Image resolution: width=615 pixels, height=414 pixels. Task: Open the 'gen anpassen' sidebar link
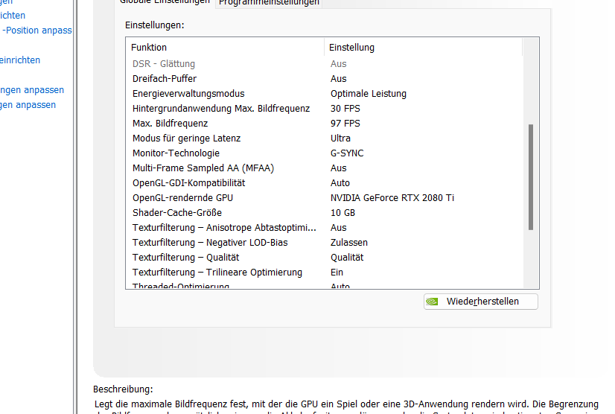pos(28,105)
